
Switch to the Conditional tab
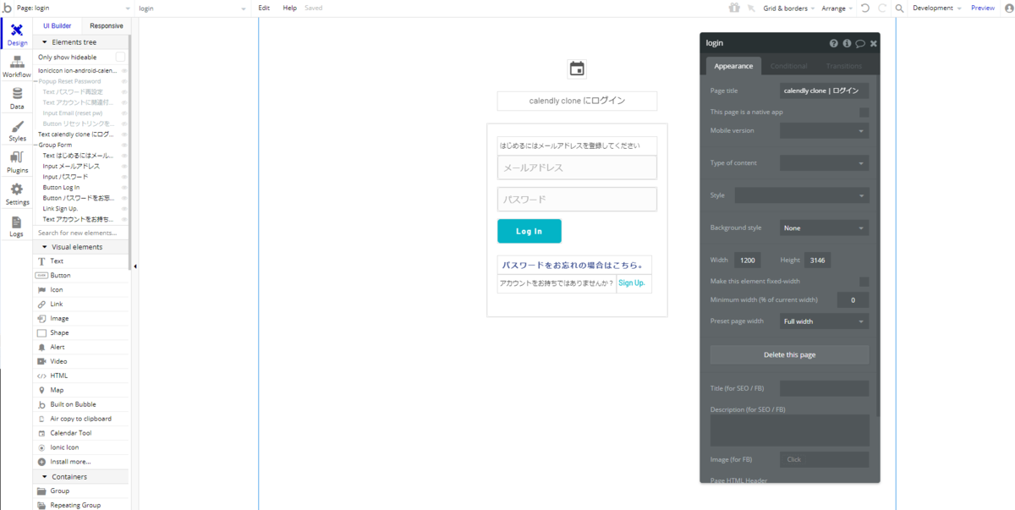coord(788,66)
